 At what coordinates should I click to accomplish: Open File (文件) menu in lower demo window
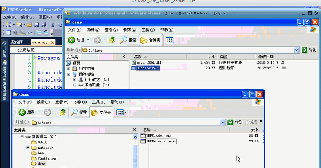[25, 102]
